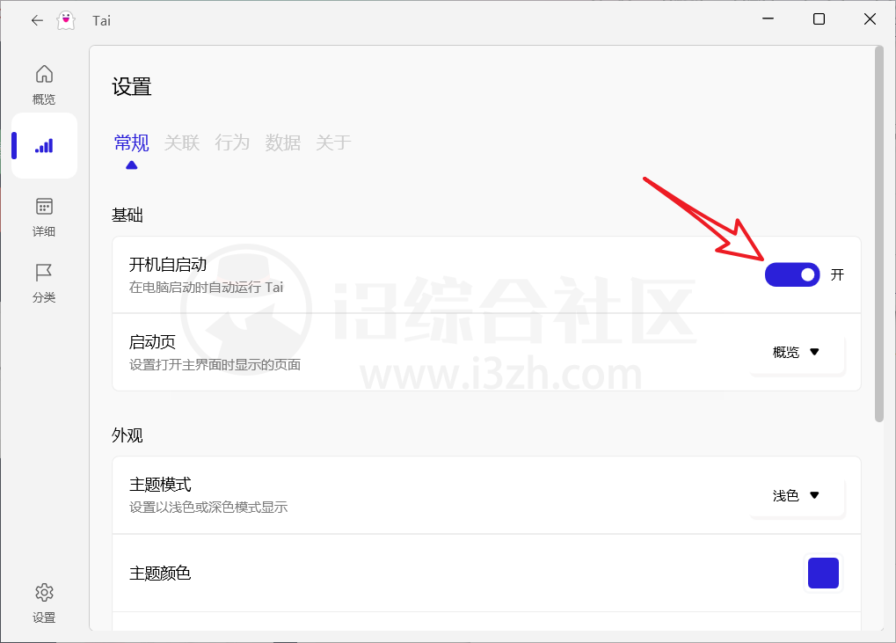Switch to the 关于 tab
The image size is (896, 643).
333,142
